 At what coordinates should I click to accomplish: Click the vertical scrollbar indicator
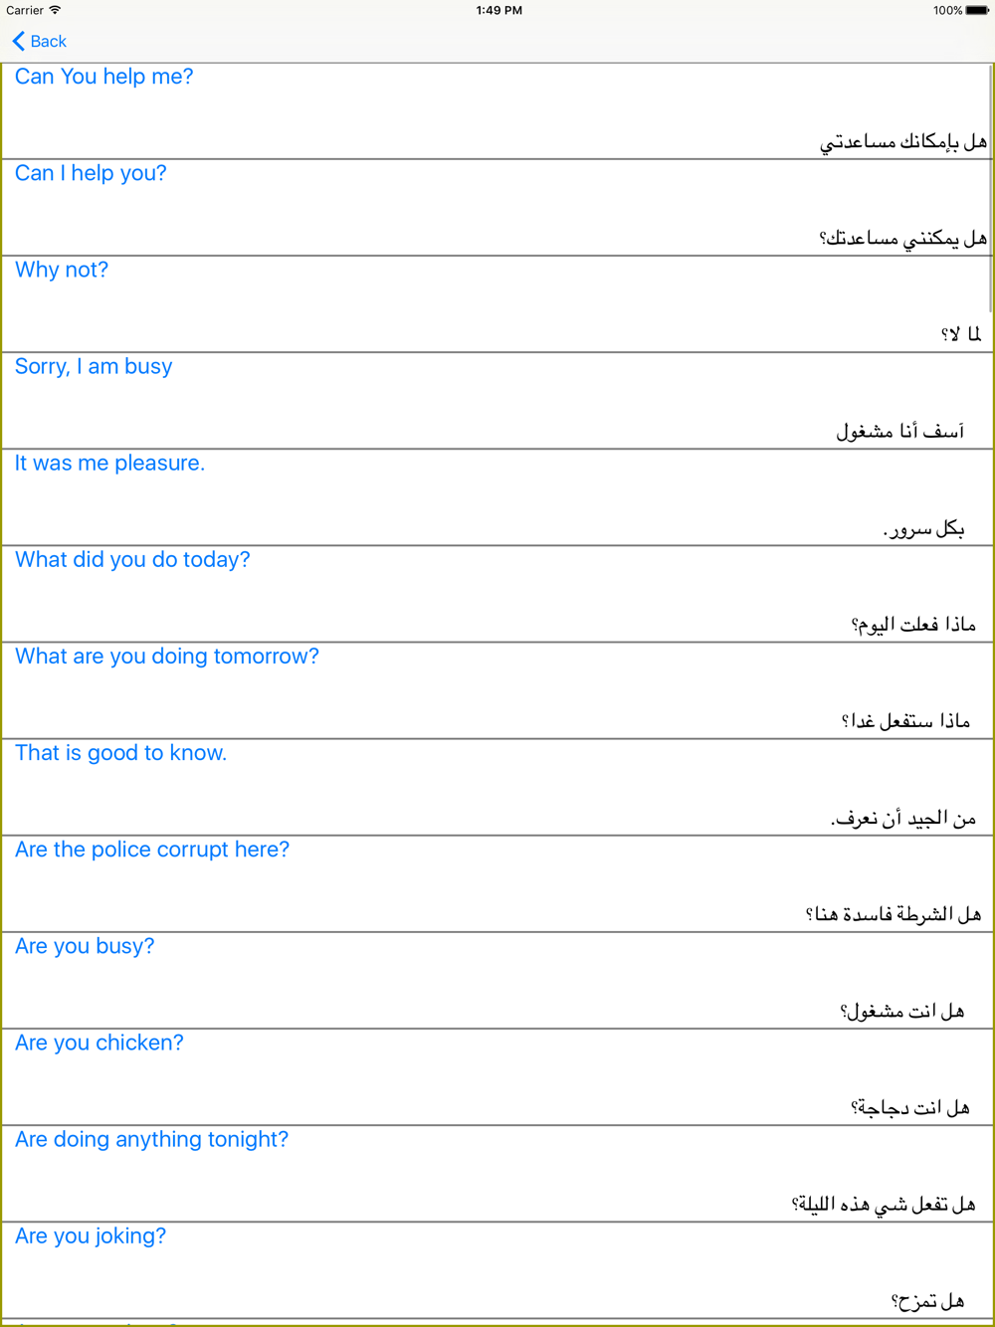pos(991,189)
